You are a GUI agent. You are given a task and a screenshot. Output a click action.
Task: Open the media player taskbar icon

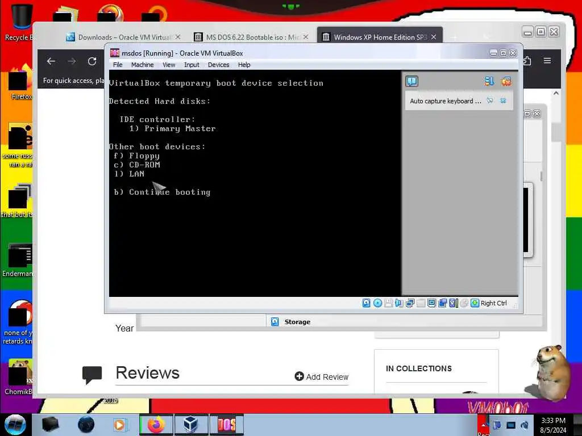coord(119,425)
